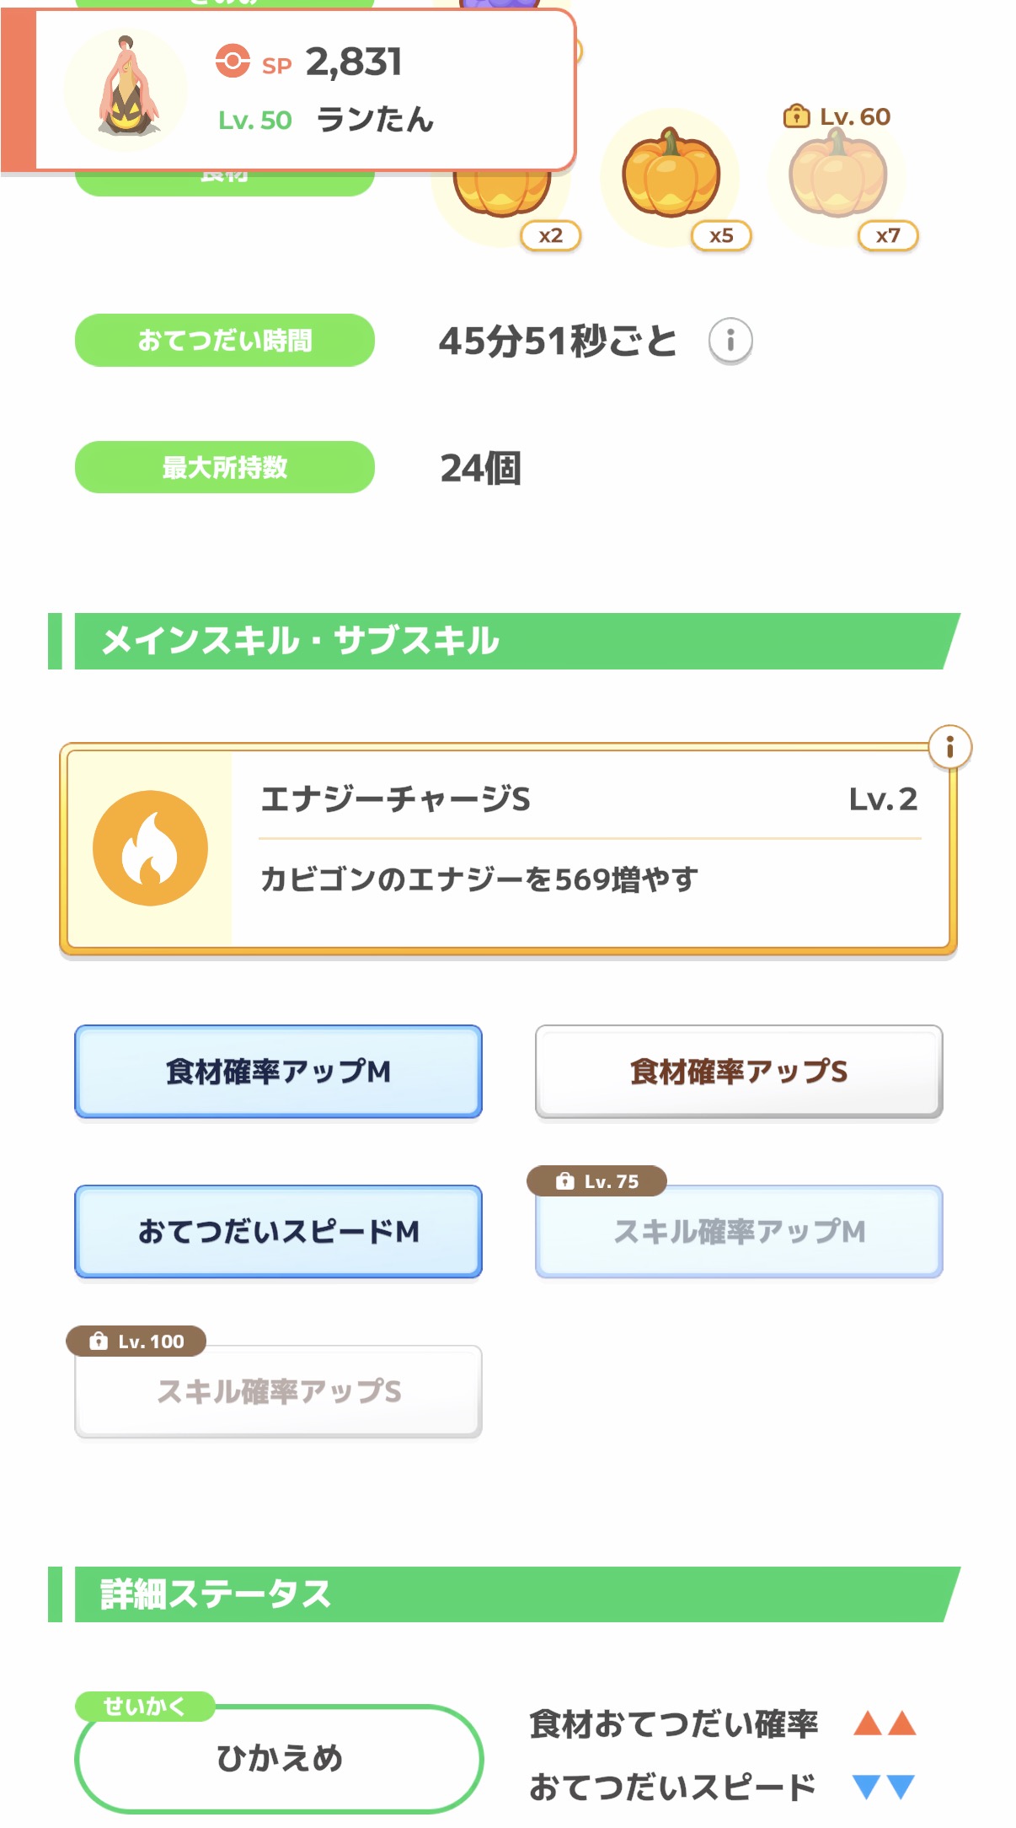The width and height of the screenshot is (1016, 1828).
Task: Tap the Pokémon portrait in the header card
Action: [x=126, y=88]
